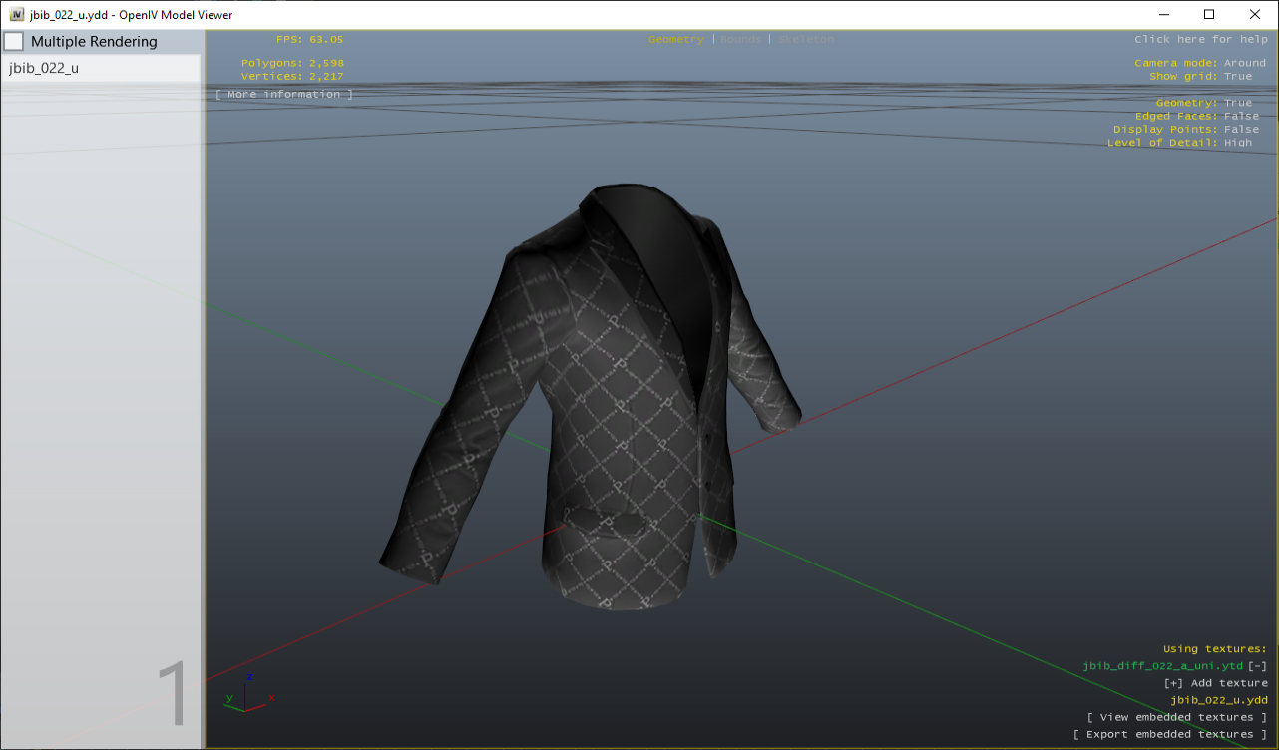Enable the Multiple Rendering checkbox
This screenshot has width=1279, height=750.
point(14,41)
